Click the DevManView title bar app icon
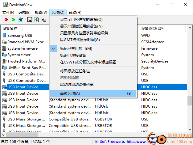The height and width of the screenshot is (145, 193). (x=5, y=5)
